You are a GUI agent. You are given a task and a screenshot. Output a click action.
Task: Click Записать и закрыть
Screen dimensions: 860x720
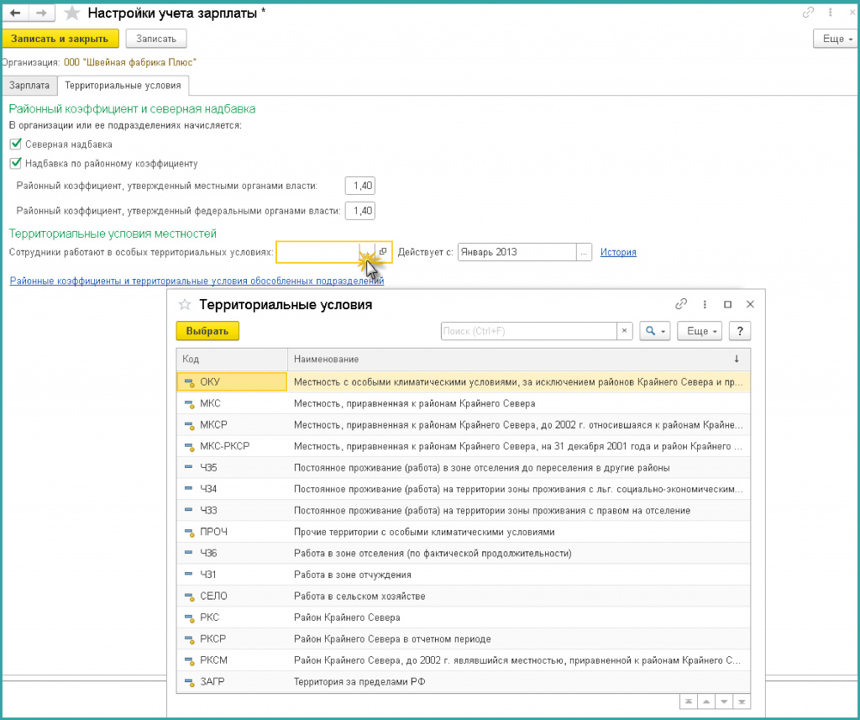(x=60, y=39)
